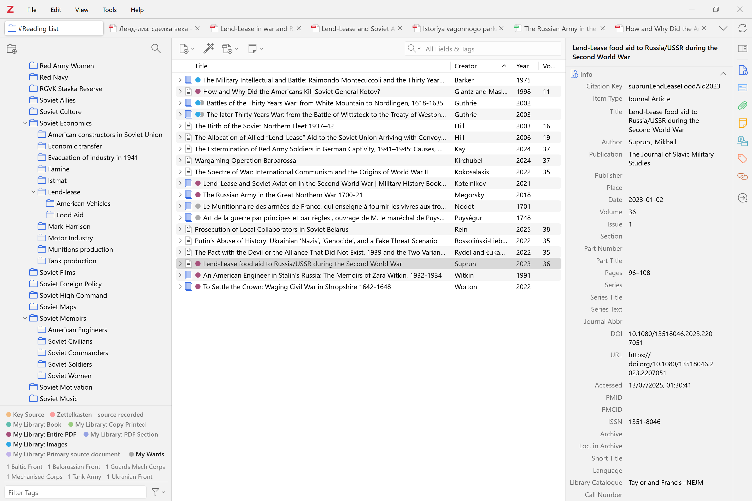
Task: Sort items by Year column header
Action: pos(525,66)
